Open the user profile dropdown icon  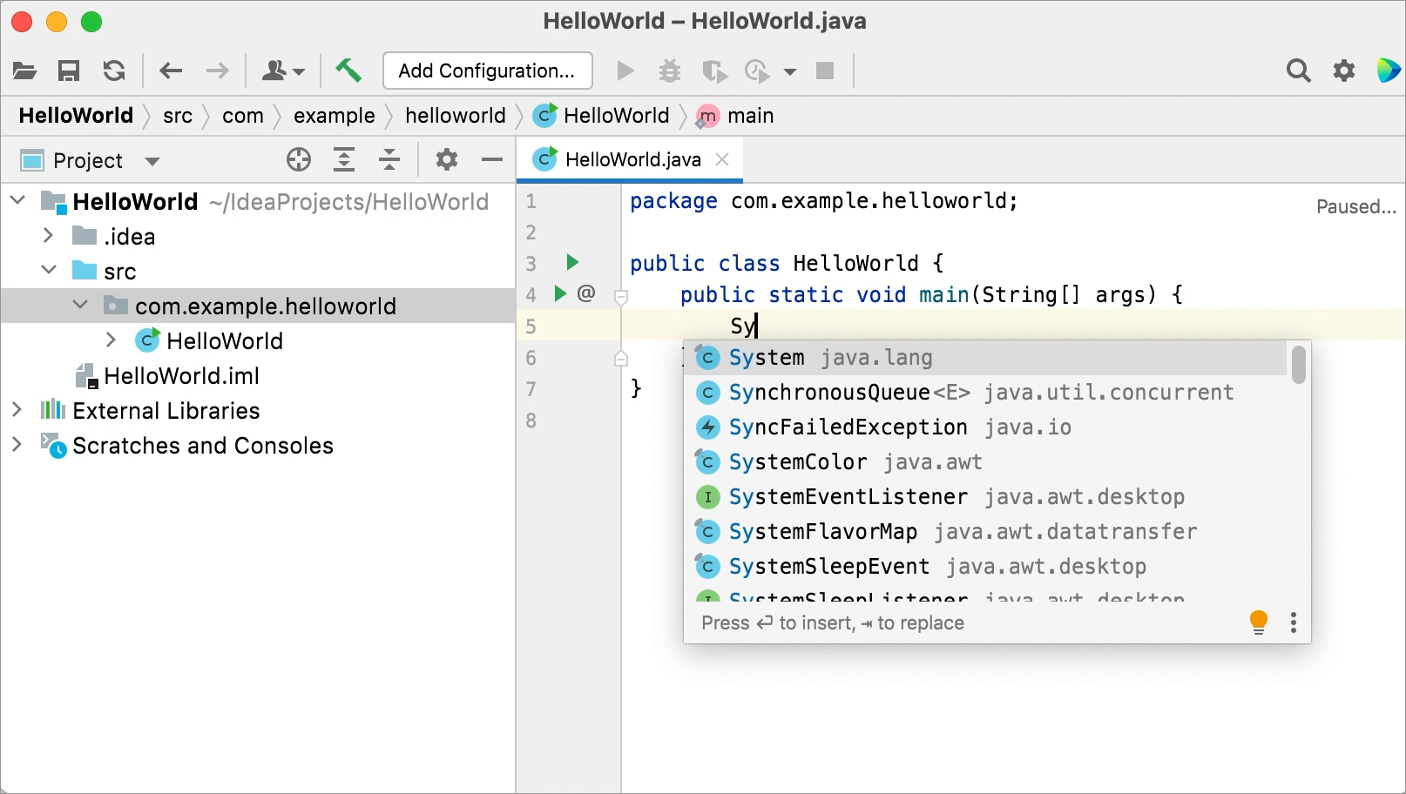[x=283, y=71]
